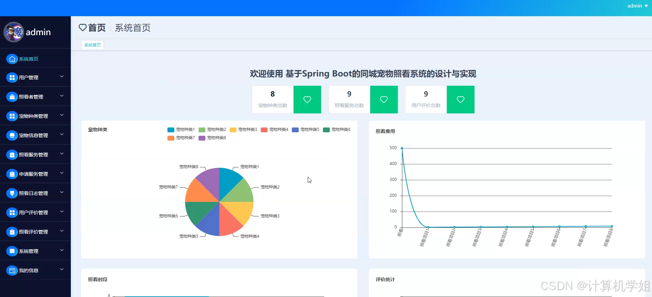Toggle 宠物种类4 legend entry in pie chart
This screenshot has height=297, width=652.
point(274,130)
